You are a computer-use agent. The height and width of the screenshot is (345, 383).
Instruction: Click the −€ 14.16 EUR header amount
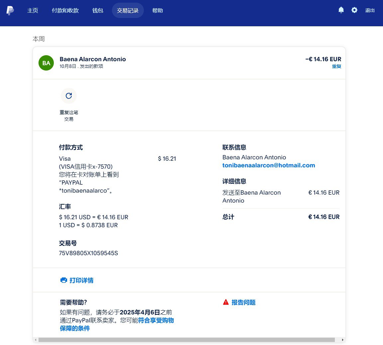323,59
